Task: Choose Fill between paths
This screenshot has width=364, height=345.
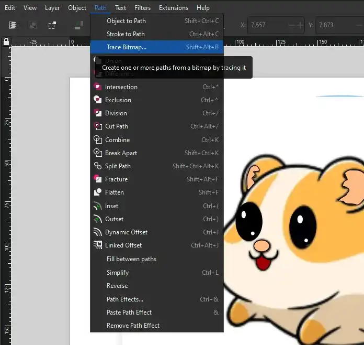Action: point(157,259)
